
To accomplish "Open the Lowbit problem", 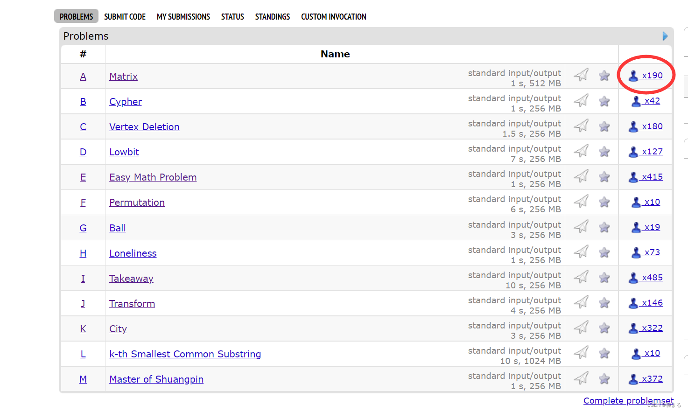I will [124, 152].
